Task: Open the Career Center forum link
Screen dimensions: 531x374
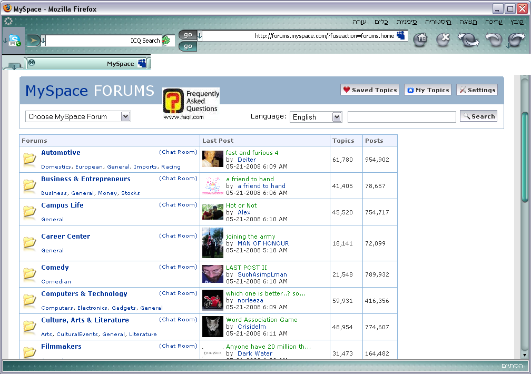Action: [66, 237]
